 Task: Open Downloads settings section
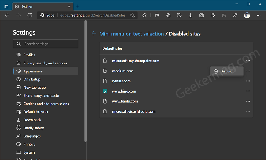(46, 120)
